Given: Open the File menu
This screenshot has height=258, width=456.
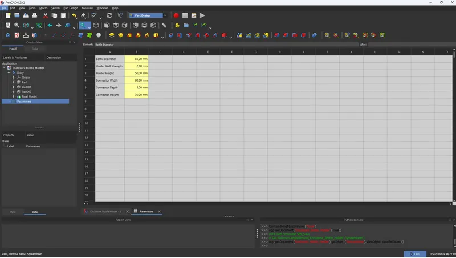Looking at the screenshot, I should [4, 8].
